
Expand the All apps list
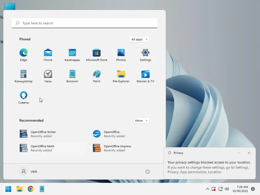(x=139, y=39)
